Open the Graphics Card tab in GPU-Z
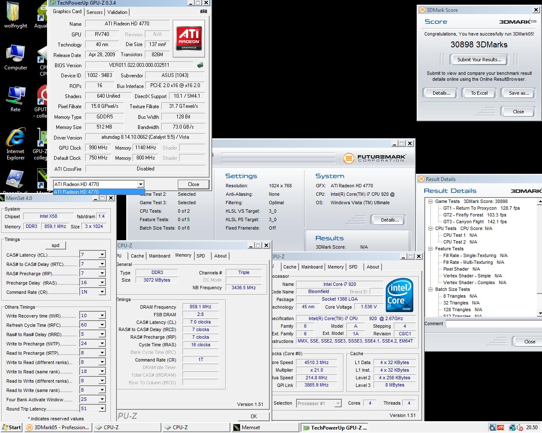The image size is (542, 433). pos(67,11)
